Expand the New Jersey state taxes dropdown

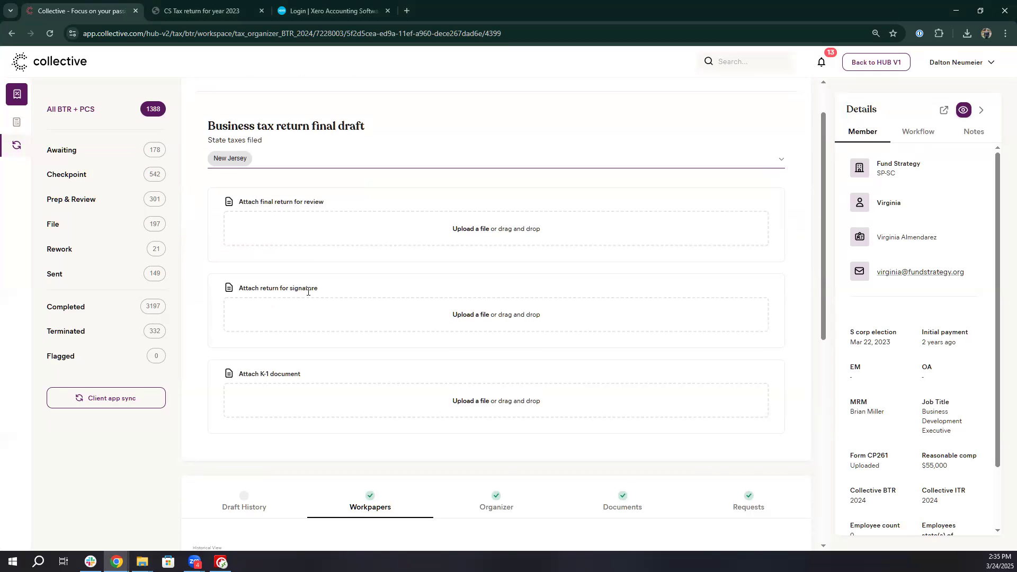[x=781, y=159]
